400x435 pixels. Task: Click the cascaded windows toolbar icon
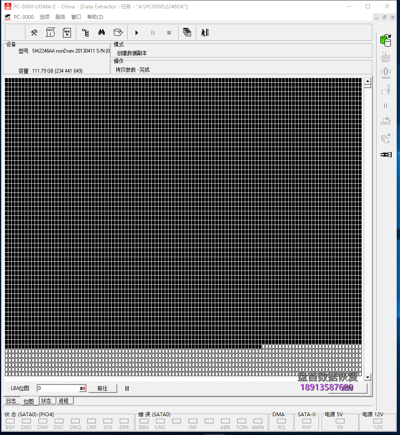tap(187, 33)
